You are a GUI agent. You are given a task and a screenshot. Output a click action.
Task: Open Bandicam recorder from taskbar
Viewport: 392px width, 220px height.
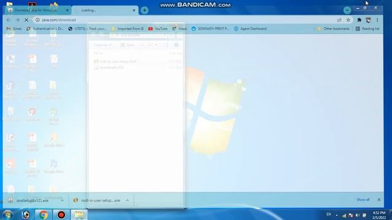[61, 215]
